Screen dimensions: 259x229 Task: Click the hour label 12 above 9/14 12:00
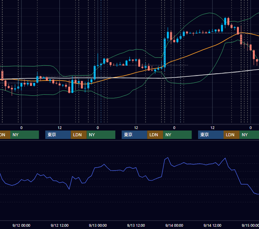[x=213, y=128]
